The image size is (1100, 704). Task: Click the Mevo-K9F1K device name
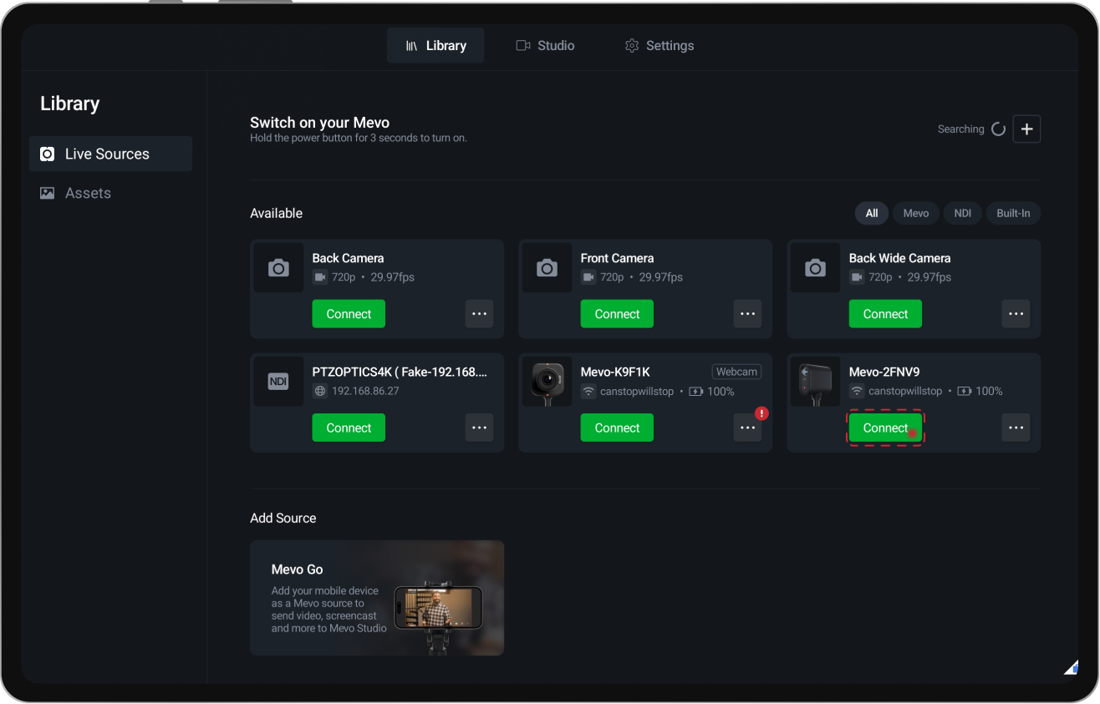[x=615, y=372]
